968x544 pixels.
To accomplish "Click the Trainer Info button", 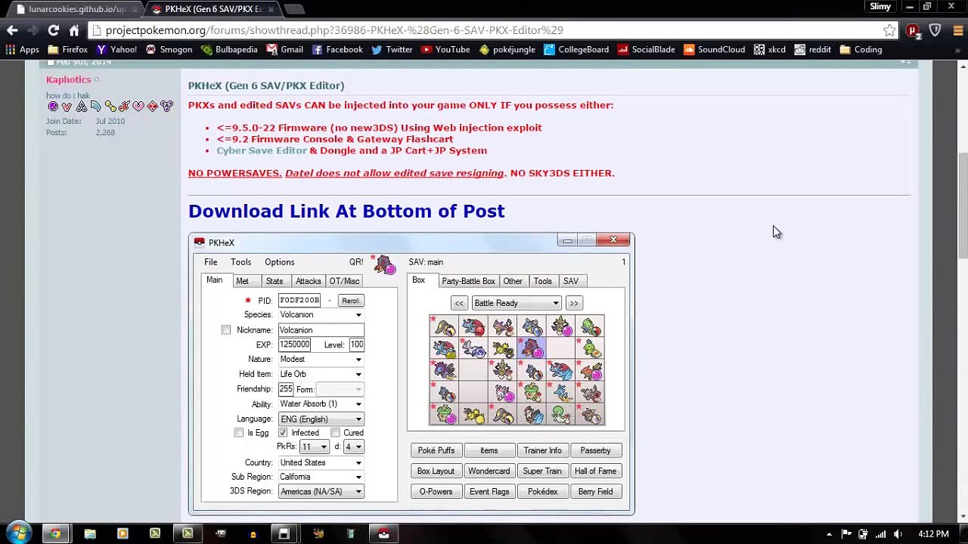I will pos(542,450).
